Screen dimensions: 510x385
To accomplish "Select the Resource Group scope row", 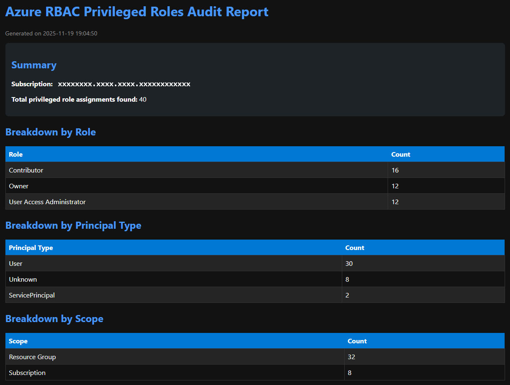I will click(32, 357).
